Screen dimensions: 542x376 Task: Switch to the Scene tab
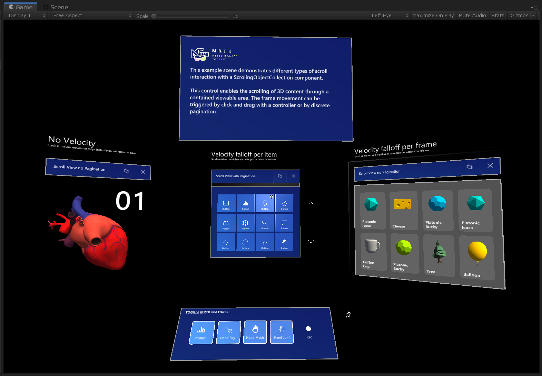point(56,7)
